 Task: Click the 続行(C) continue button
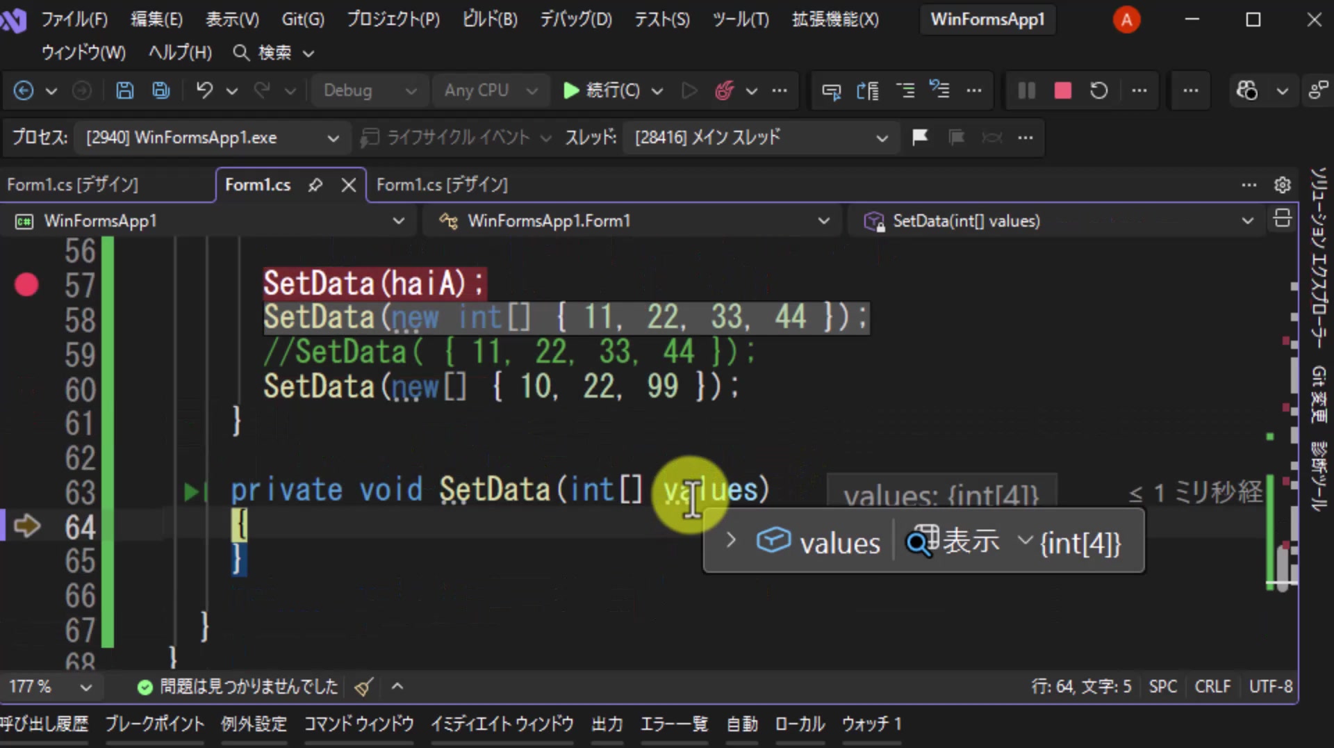602,90
